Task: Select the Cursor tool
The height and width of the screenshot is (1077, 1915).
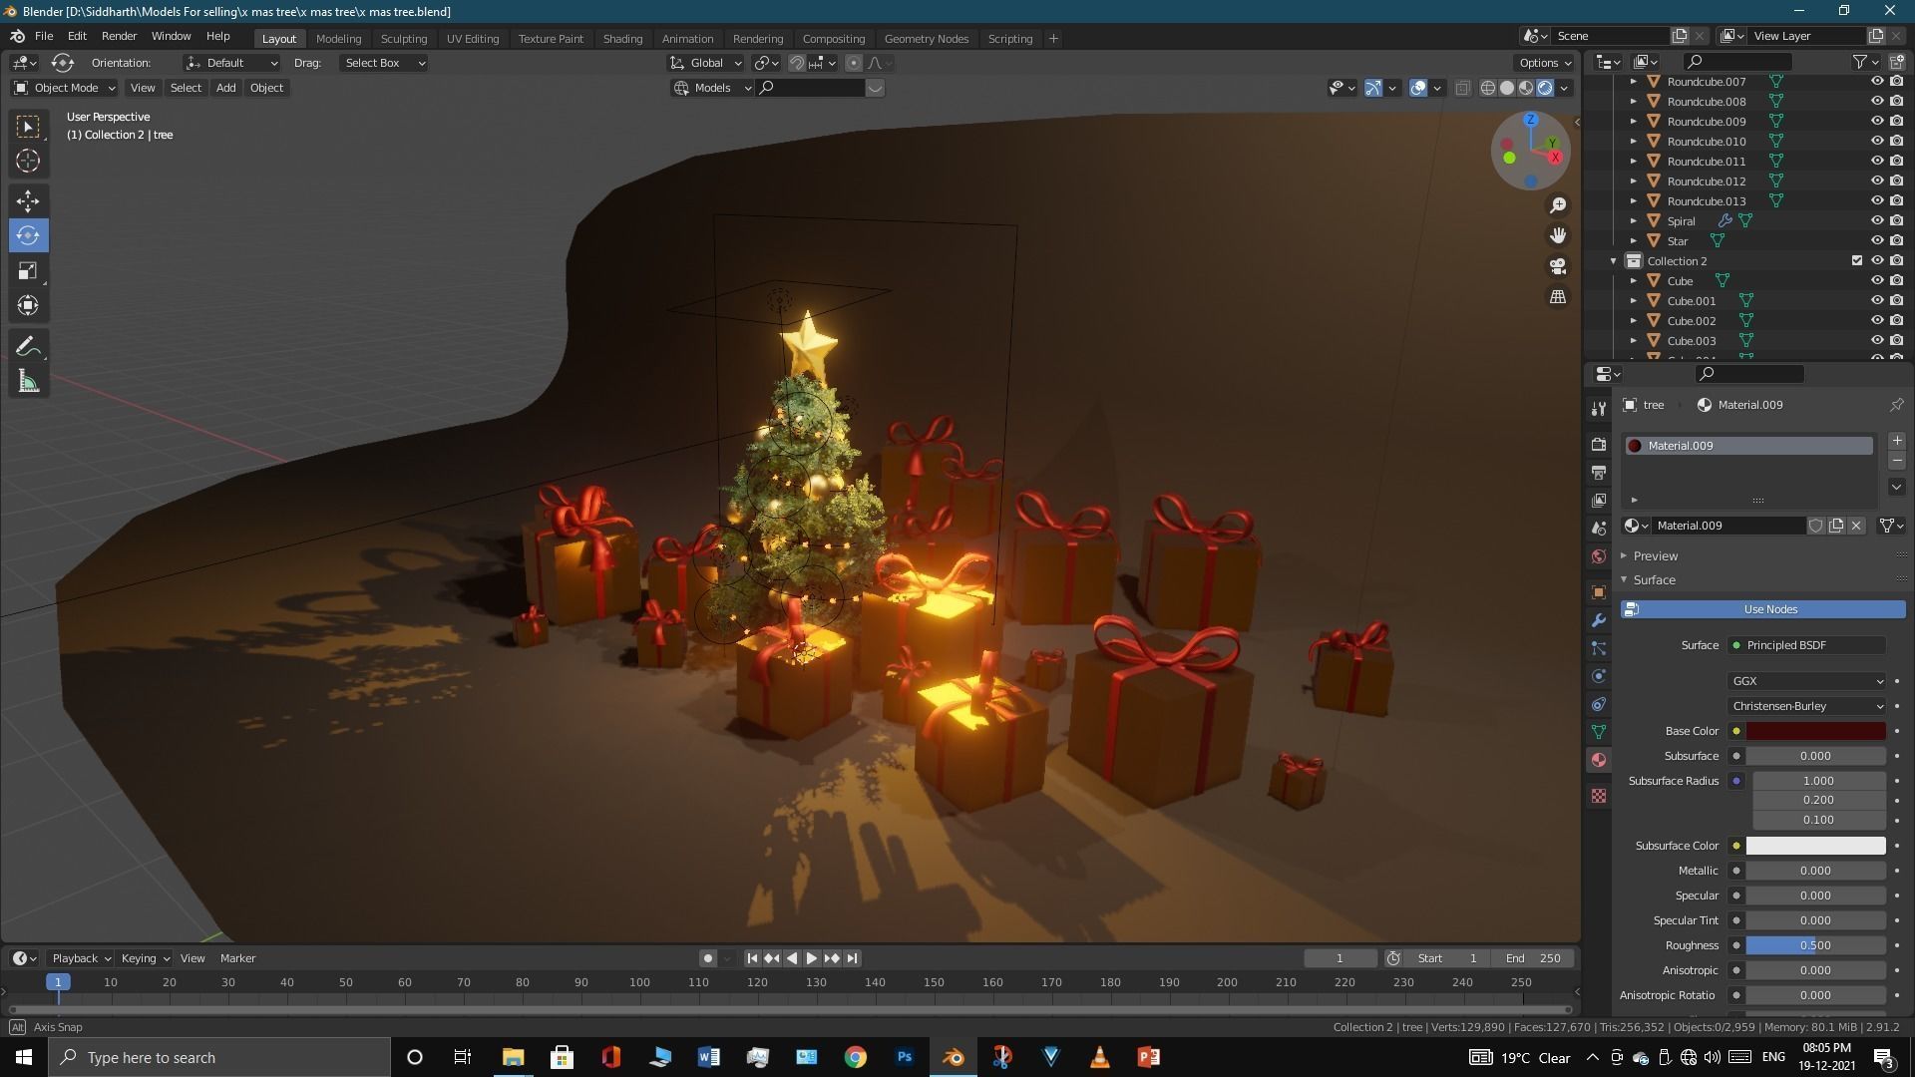Action: point(28,161)
